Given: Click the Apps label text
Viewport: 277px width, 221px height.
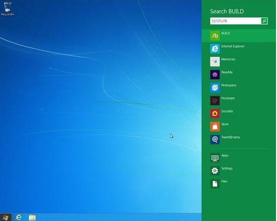Looking at the screenshot, I should [225, 155].
